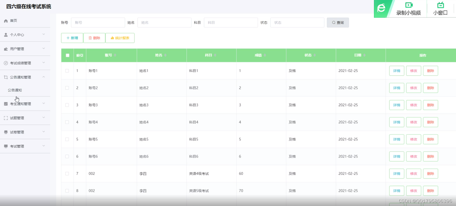Check the row 7 英语4级考试 checkbox
This screenshot has width=456, height=206.
coord(67,174)
